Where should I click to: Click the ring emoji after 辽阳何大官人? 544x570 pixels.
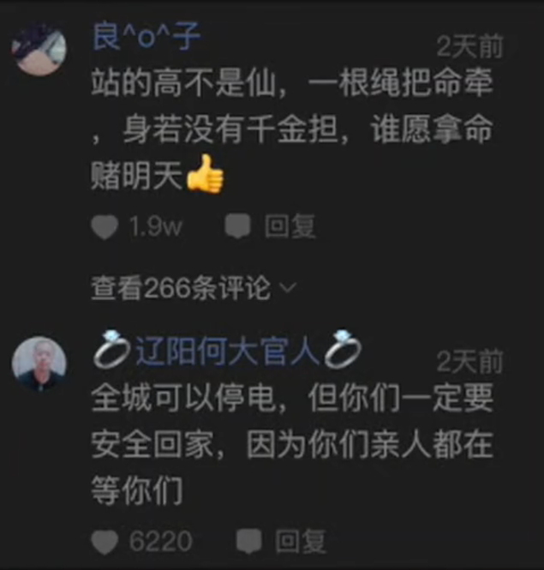(343, 349)
